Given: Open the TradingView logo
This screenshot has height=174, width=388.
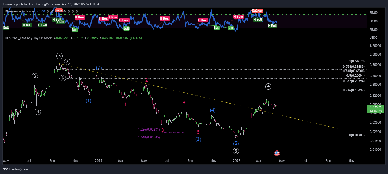Looking at the screenshot, I should 15,169.
